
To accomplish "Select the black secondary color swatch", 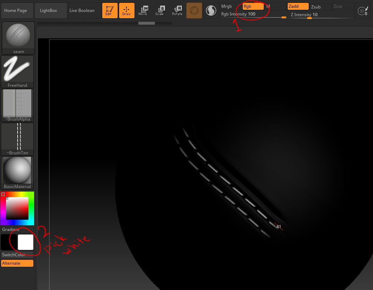I will coord(9,242).
